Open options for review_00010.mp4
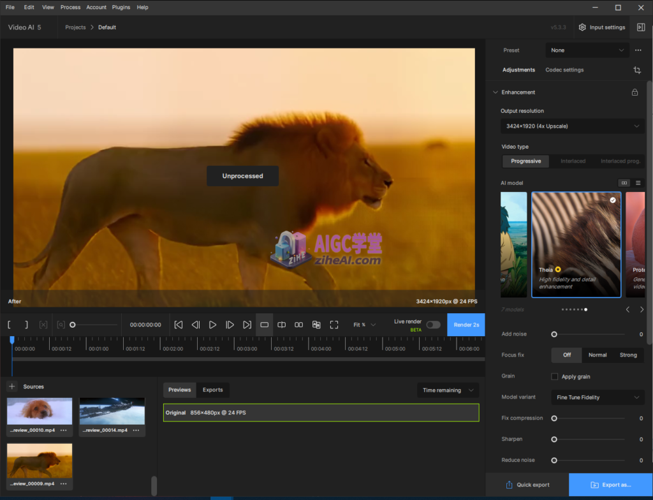 [63, 430]
